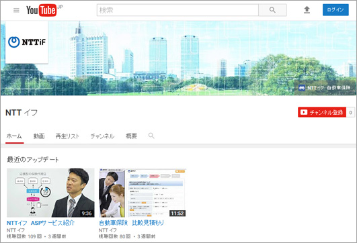This screenshot has height=243, width=357.
Task: Switch to the 動画 tab
Action: point(39,136)
